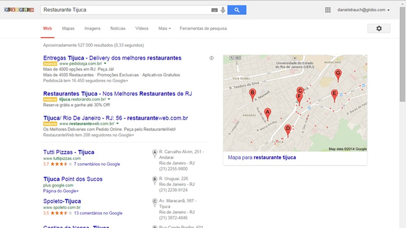Open 7 comentários no Google link
Image resolution: width=406 pixels, height=228 pixels.
click(x=97, y=164)
